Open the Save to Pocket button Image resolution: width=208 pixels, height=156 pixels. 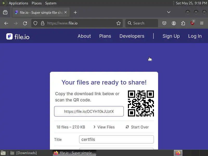coord(164,23)
